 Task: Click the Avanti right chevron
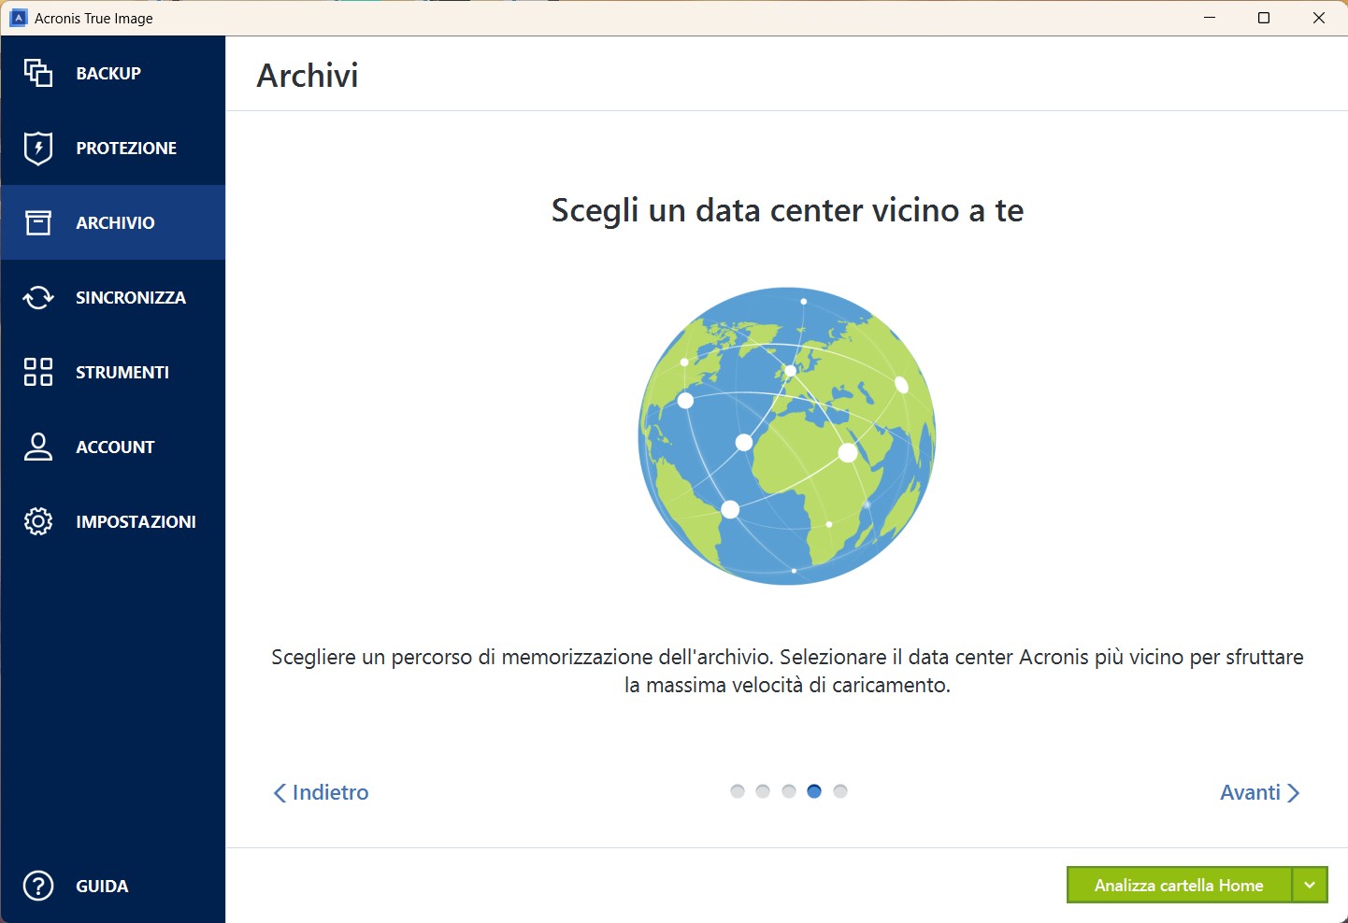(x=1294, y=793)
